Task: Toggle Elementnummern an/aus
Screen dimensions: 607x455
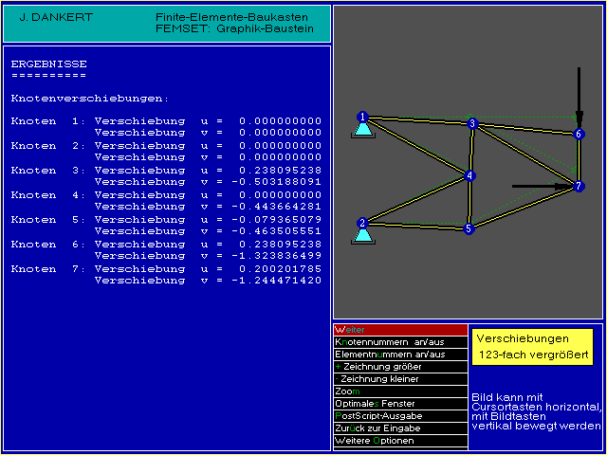Action: click(x=400, y=354)
